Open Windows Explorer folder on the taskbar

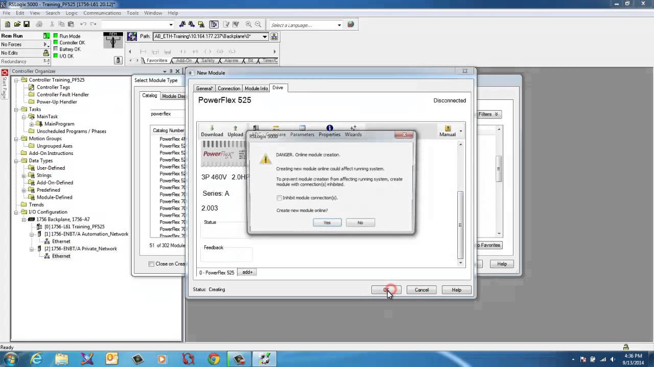(62, 359)
